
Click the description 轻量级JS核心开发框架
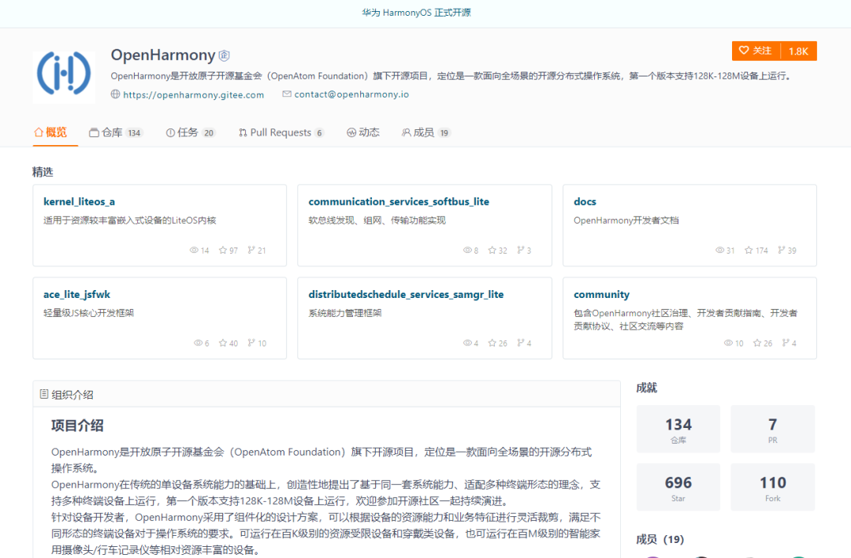[88, 313]
